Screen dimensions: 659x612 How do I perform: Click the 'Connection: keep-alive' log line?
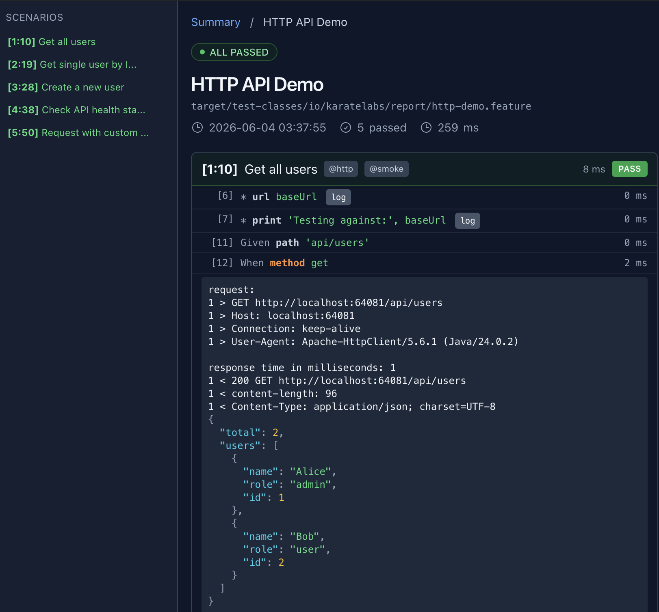[x=284, y=329]
